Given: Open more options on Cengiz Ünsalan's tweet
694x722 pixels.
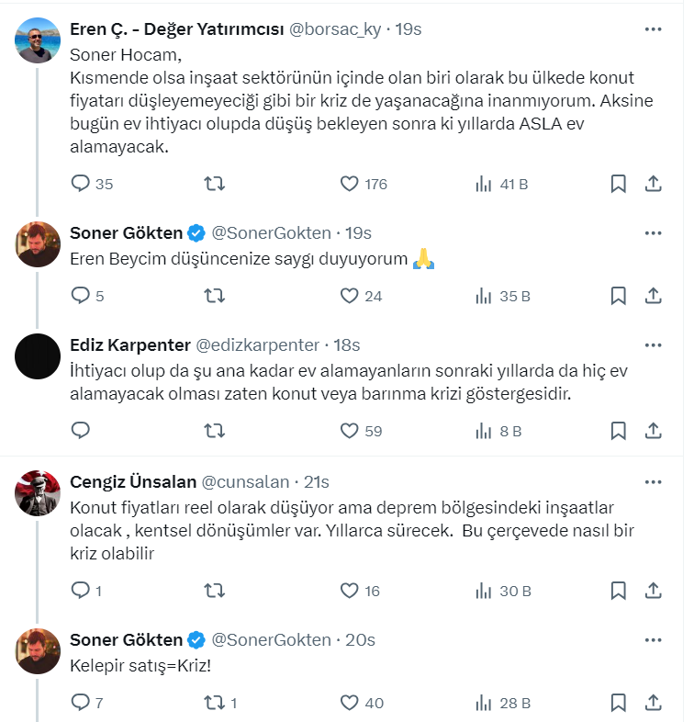Looking at the screenshot, I should 653,481.
